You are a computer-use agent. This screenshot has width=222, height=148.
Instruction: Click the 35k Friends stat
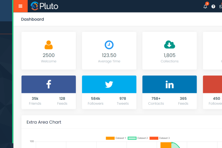[x=35, y=101]
